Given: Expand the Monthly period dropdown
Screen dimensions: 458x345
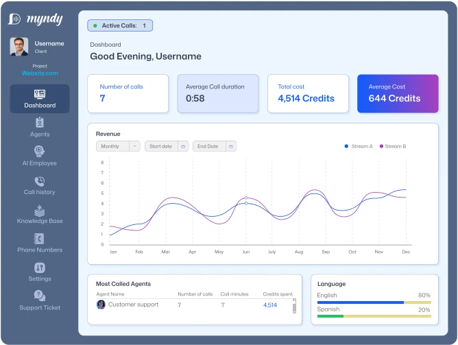Looking at the screenshot, I should [118, 146].
